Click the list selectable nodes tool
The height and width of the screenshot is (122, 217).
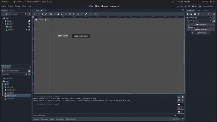[51, 14]
